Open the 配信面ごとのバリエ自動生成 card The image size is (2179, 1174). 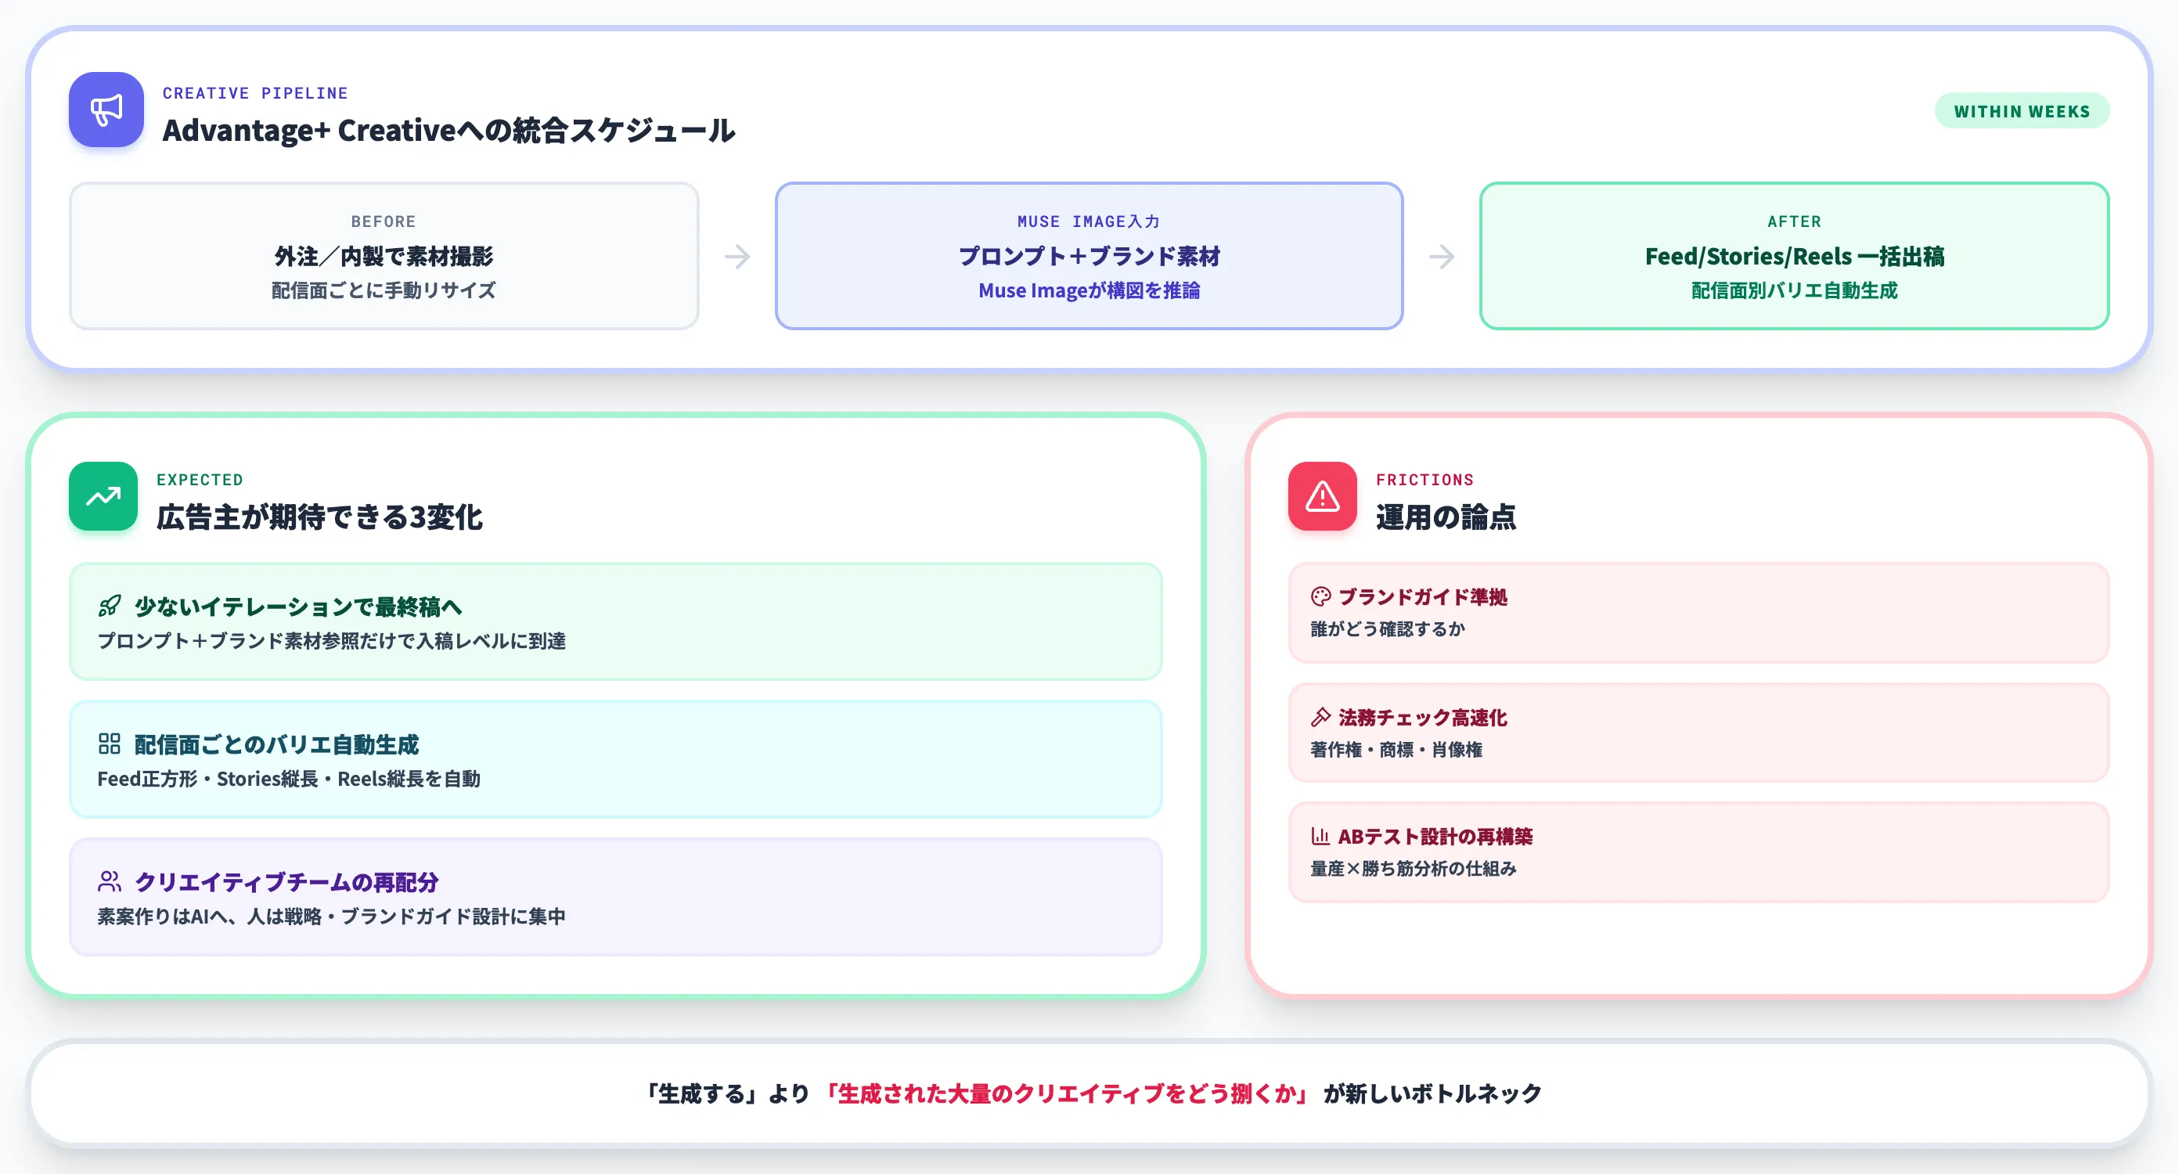(616, 759)
